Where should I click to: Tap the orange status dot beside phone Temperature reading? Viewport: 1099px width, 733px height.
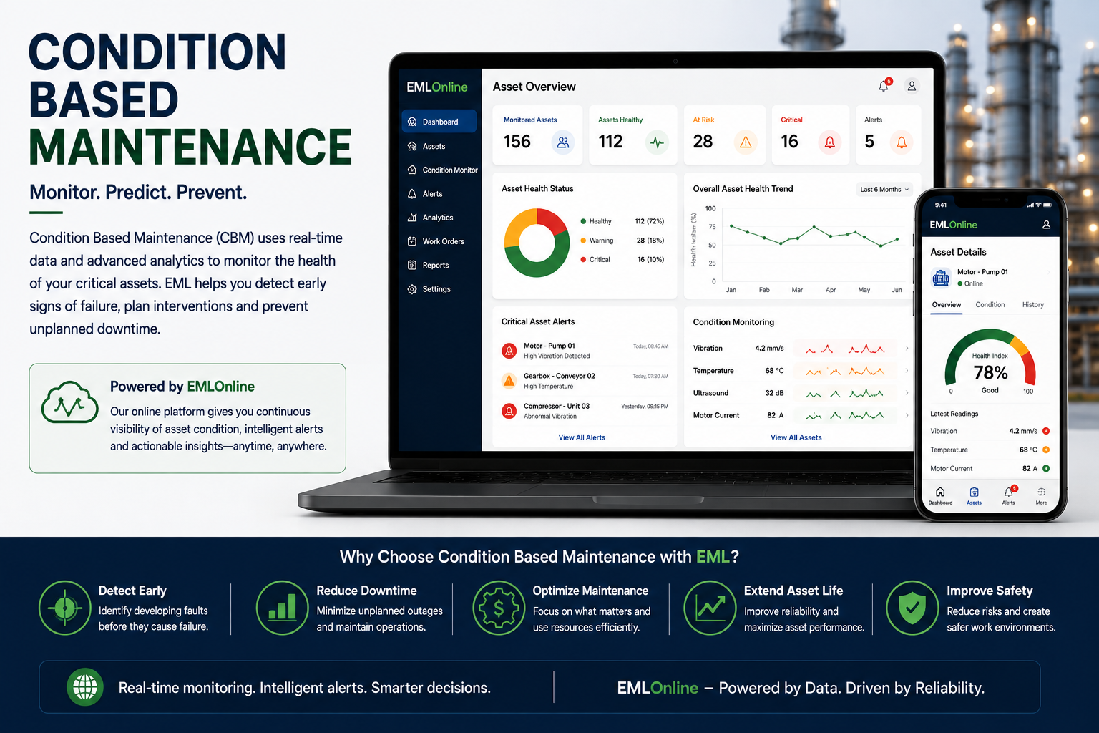click(x=1046, y=450)
